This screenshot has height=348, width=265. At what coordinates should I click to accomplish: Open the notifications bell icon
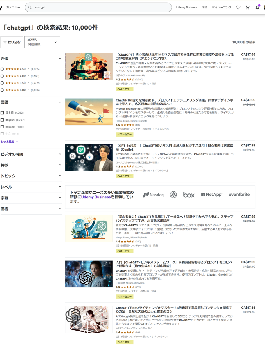click(x=257, y=7)
